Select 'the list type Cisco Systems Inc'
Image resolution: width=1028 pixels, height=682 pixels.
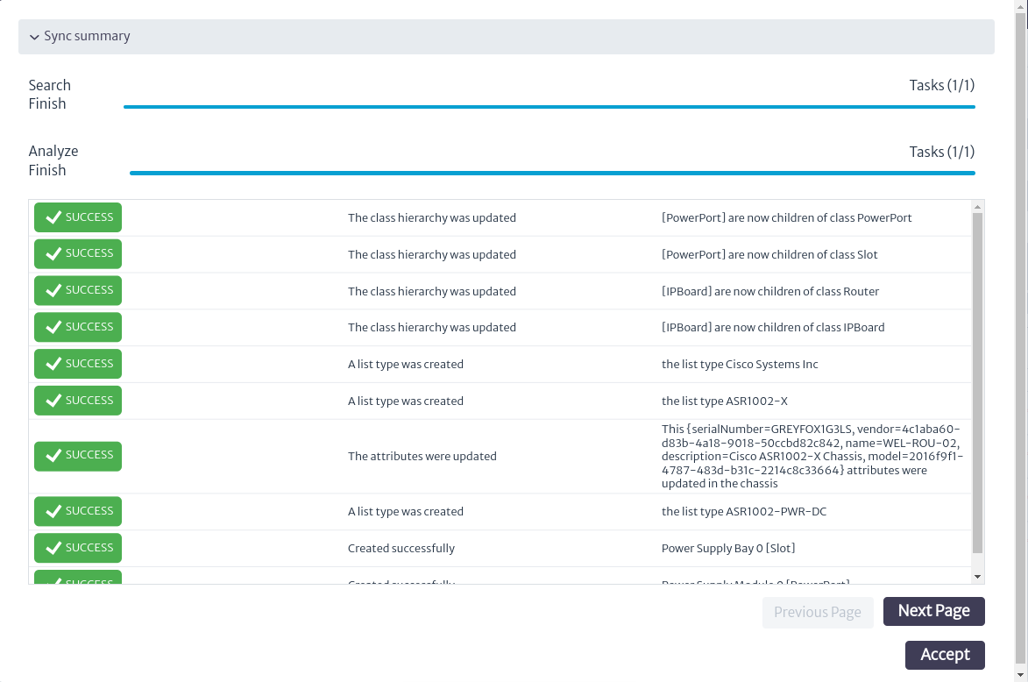pos(740,364)
